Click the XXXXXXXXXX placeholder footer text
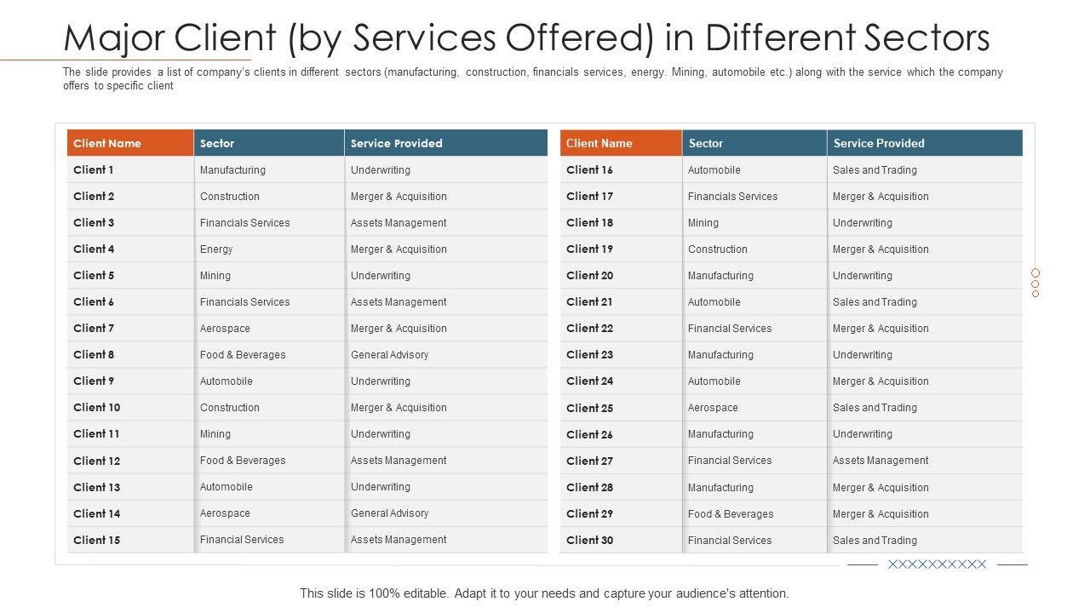 [937, 564]
